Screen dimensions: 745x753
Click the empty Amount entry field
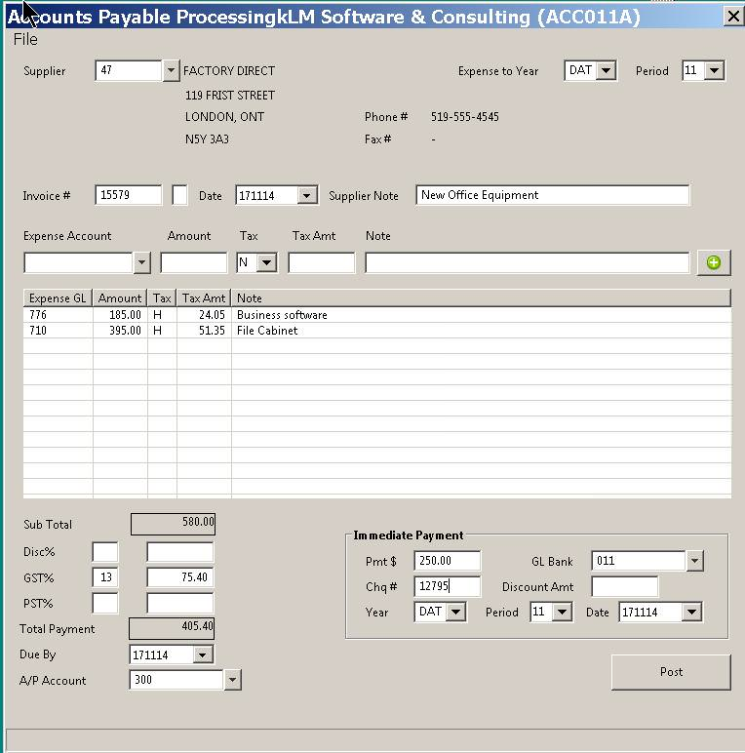[x=193, y=262]
